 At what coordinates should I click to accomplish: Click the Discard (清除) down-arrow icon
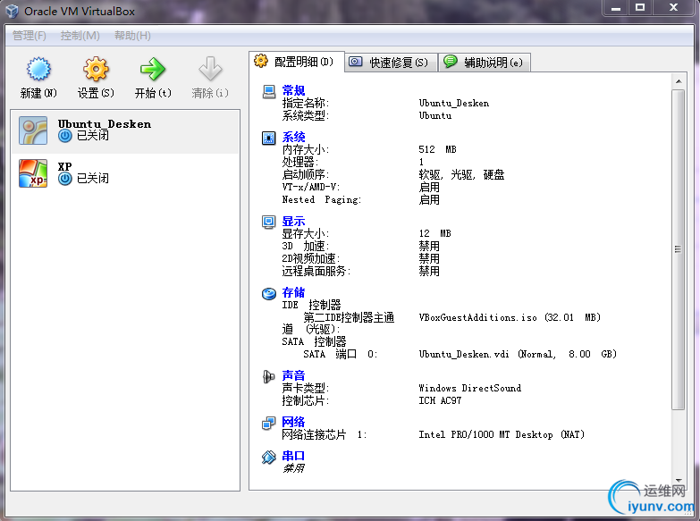(x=210, y=69)
